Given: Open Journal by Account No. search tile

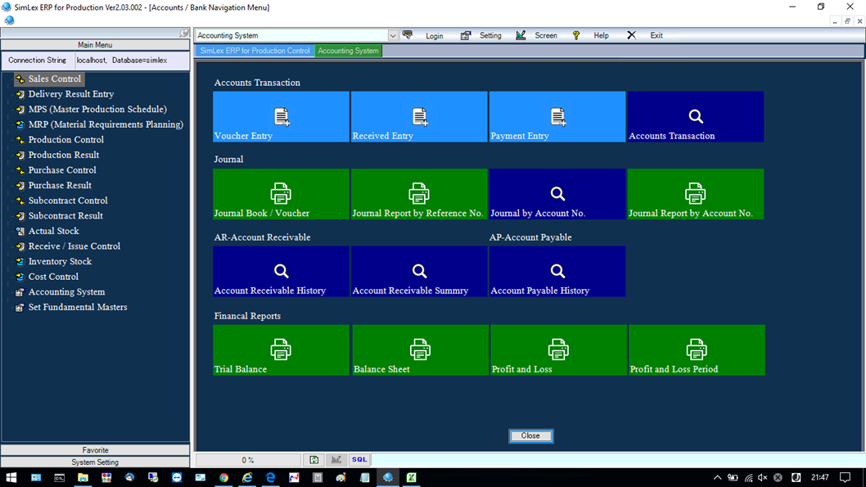Looking at the screenshot, I should pyautogui.click(x=557, y=194).
